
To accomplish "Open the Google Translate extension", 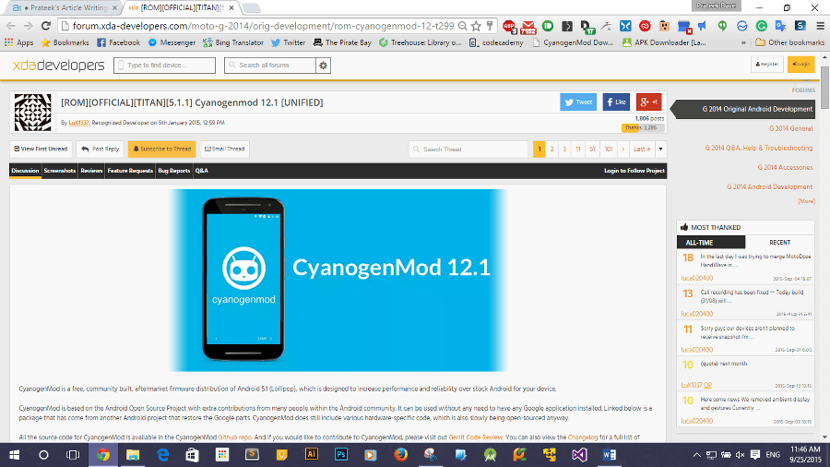I will pyautogui.click(x=781, y=26).
